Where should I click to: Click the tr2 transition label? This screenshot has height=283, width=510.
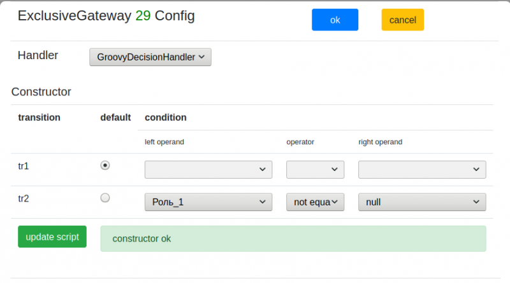tap(24, 198)
